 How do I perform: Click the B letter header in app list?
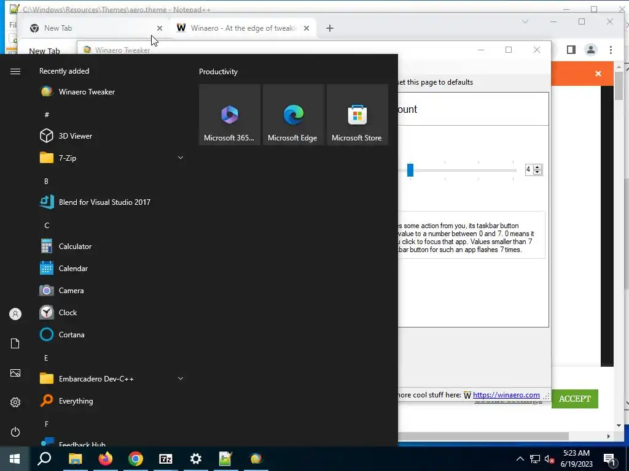(x=46, y=181)
